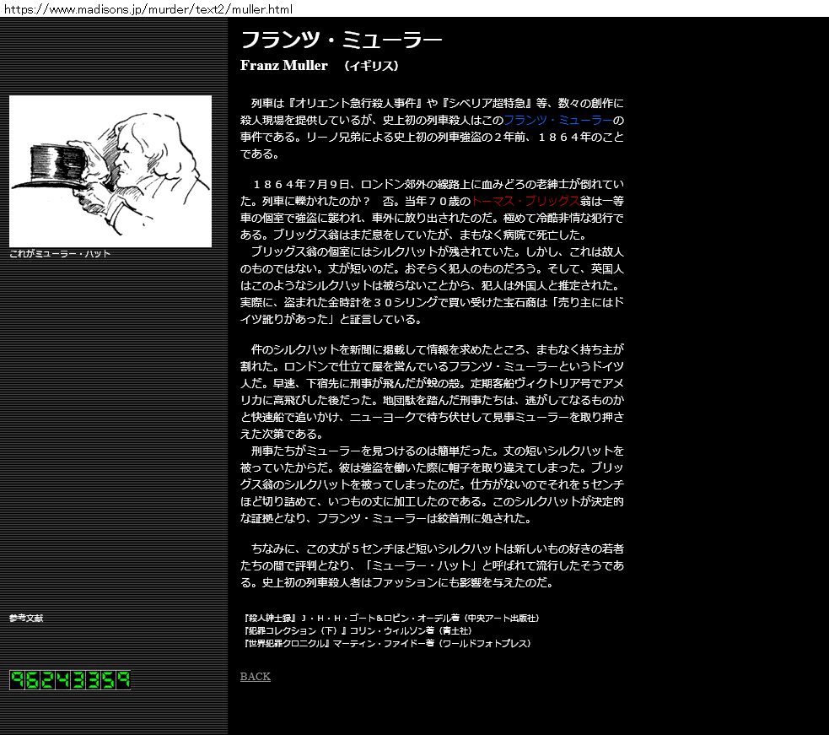Click the paragraph starting with 件のシルクハット
The image size is (829, 735).
pyautogui.click(x=432, y=392)
